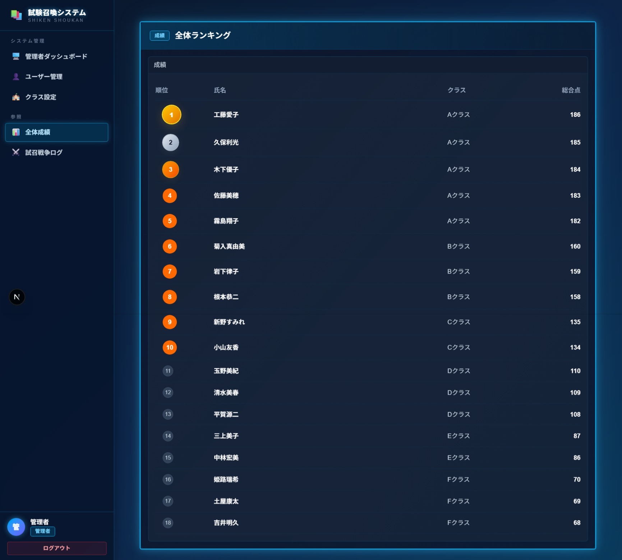
Task: Click the gray rank 13 badge
Action: click(x=168, y=414)
